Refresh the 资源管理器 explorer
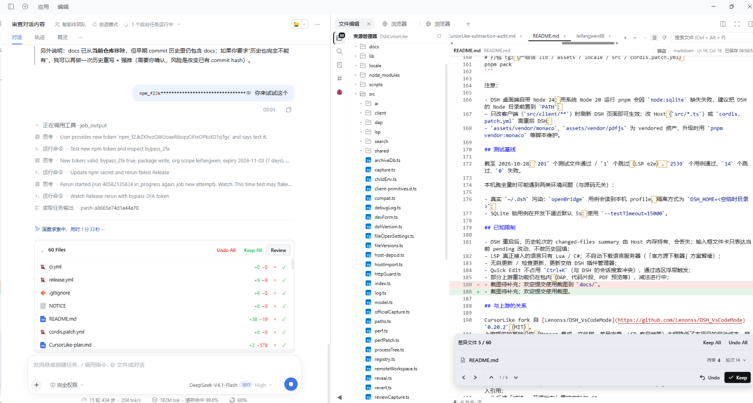753x403 pixels. (x=439, y=36)
